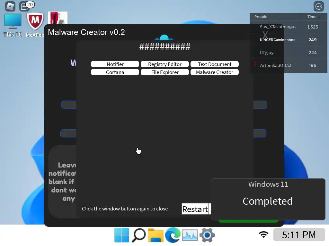This screenshot has width=329, height=246.
Task: Open the red archive desktop icon
Action: [x=58, y=18]
